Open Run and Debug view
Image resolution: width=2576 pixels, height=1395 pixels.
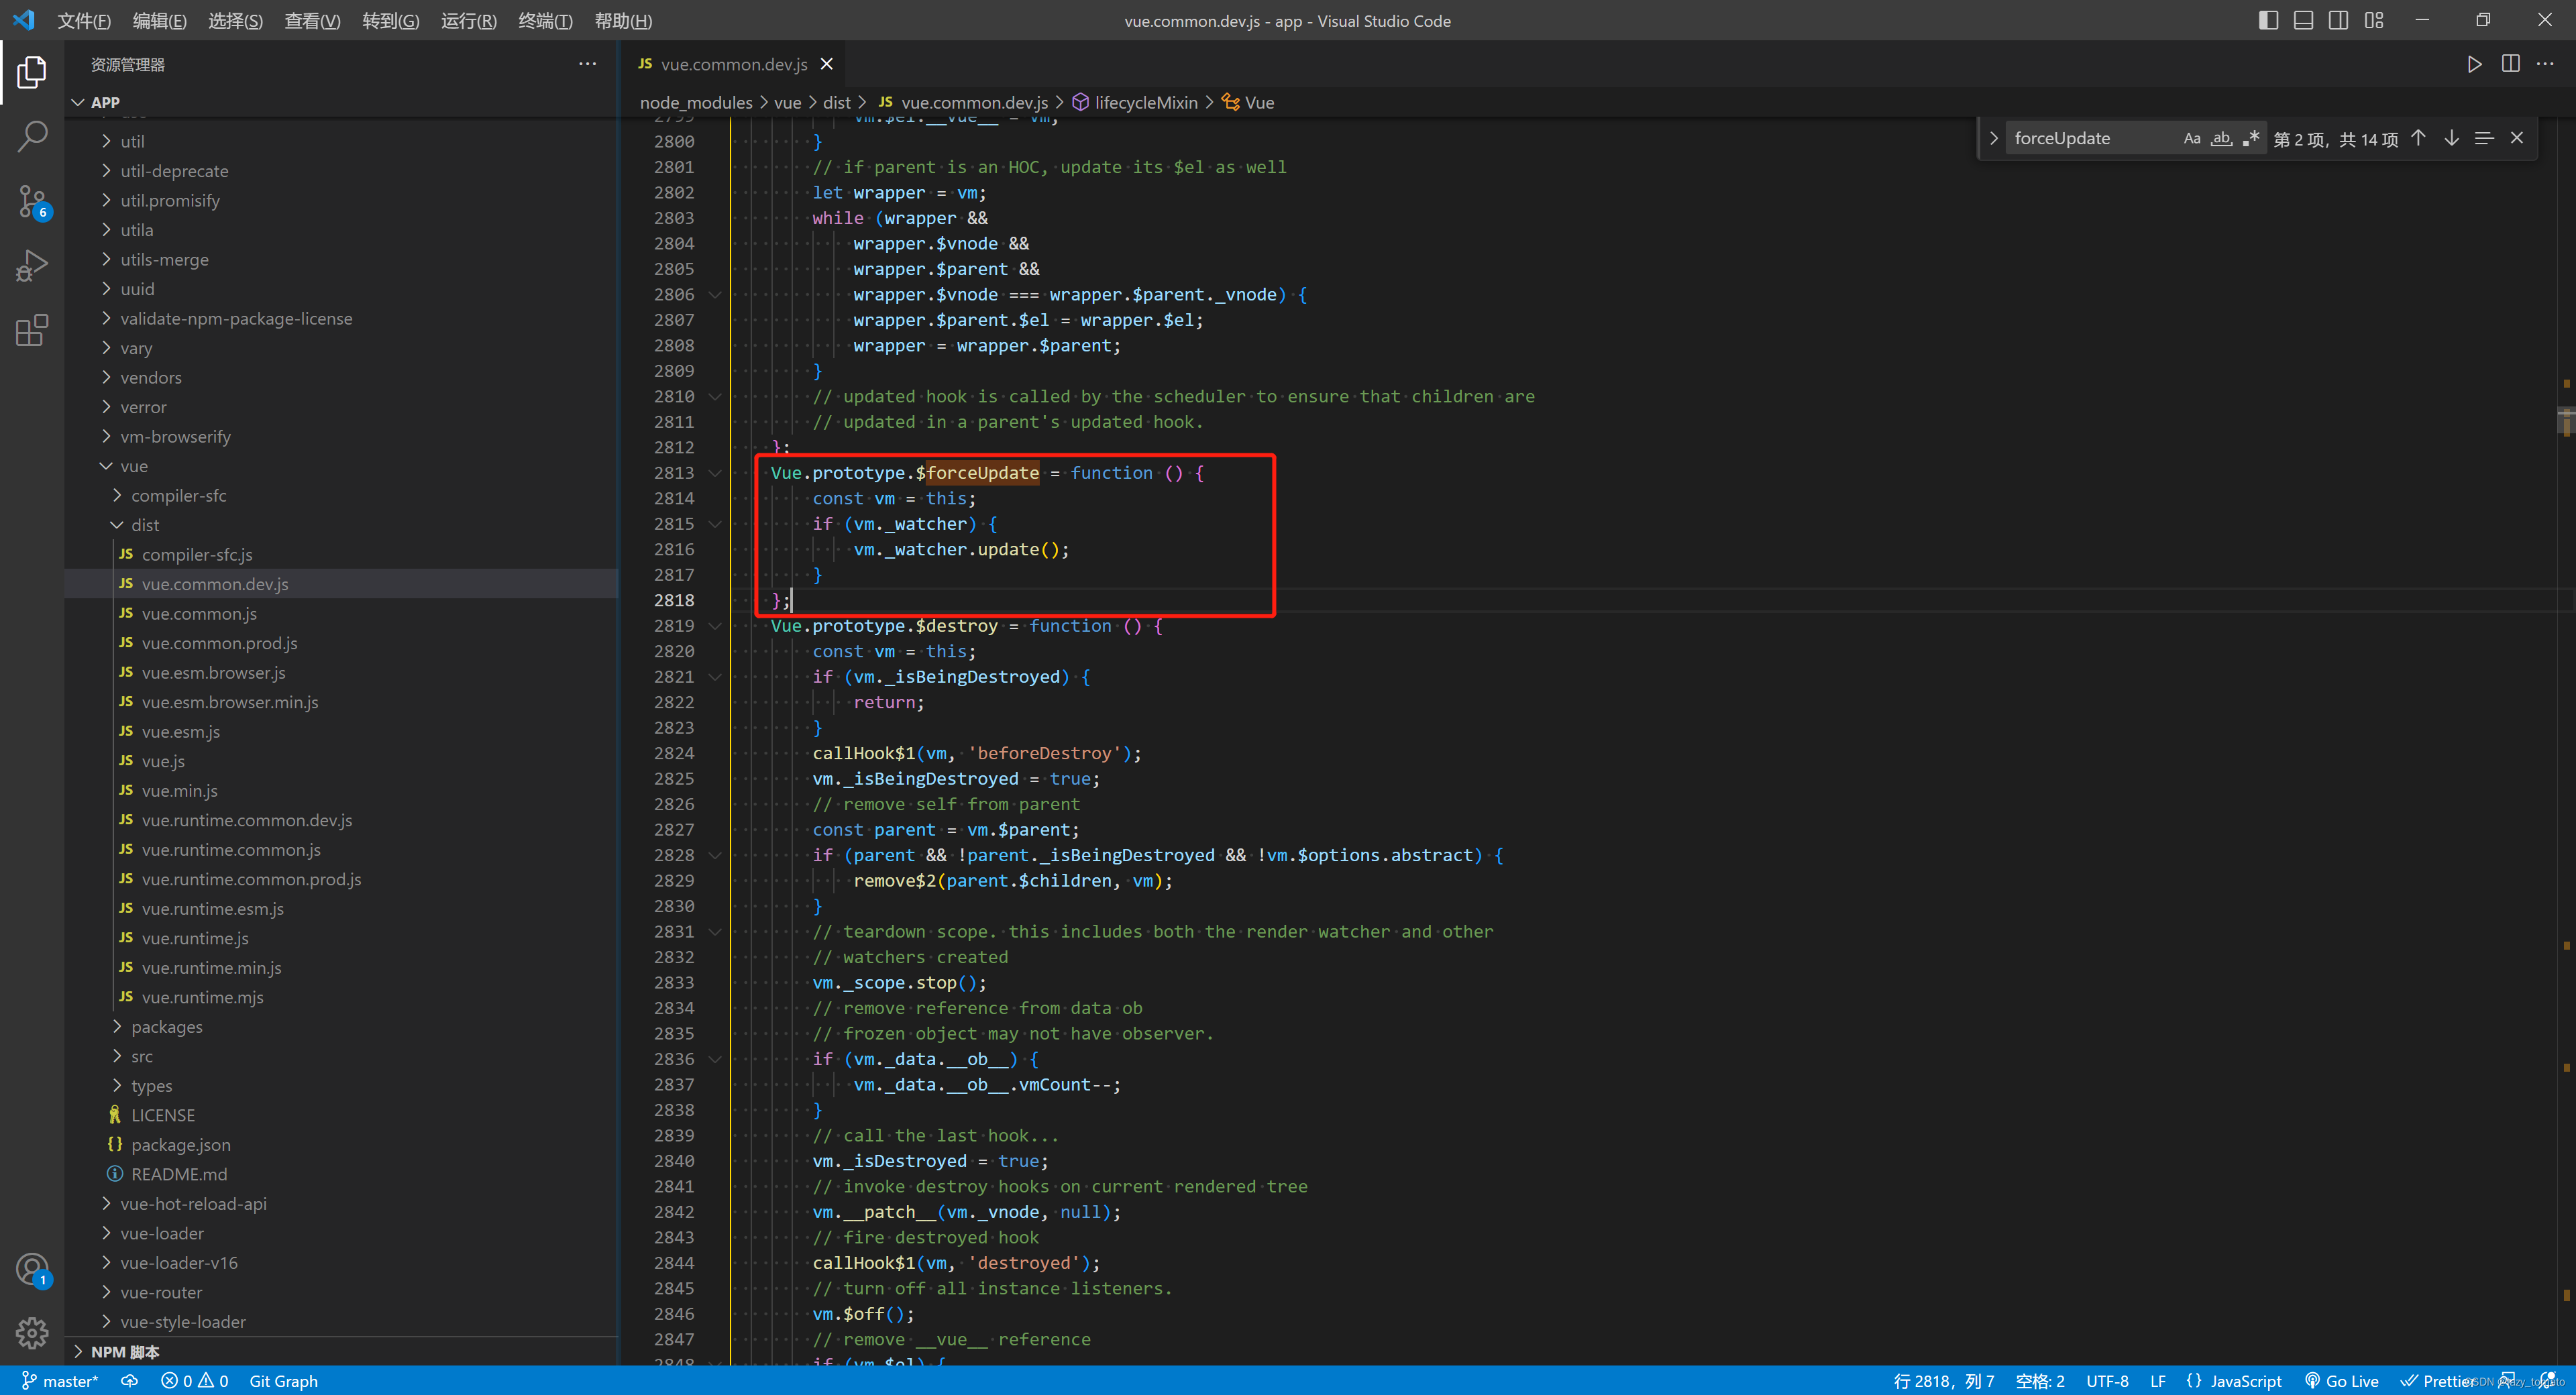[x=32, y=266]
